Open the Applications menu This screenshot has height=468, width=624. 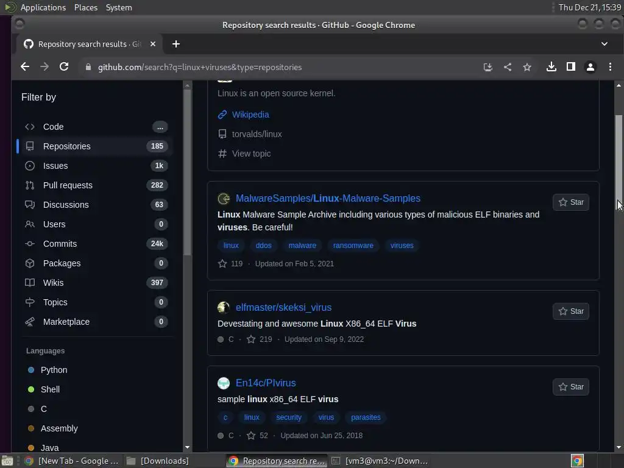pos(43,7)
